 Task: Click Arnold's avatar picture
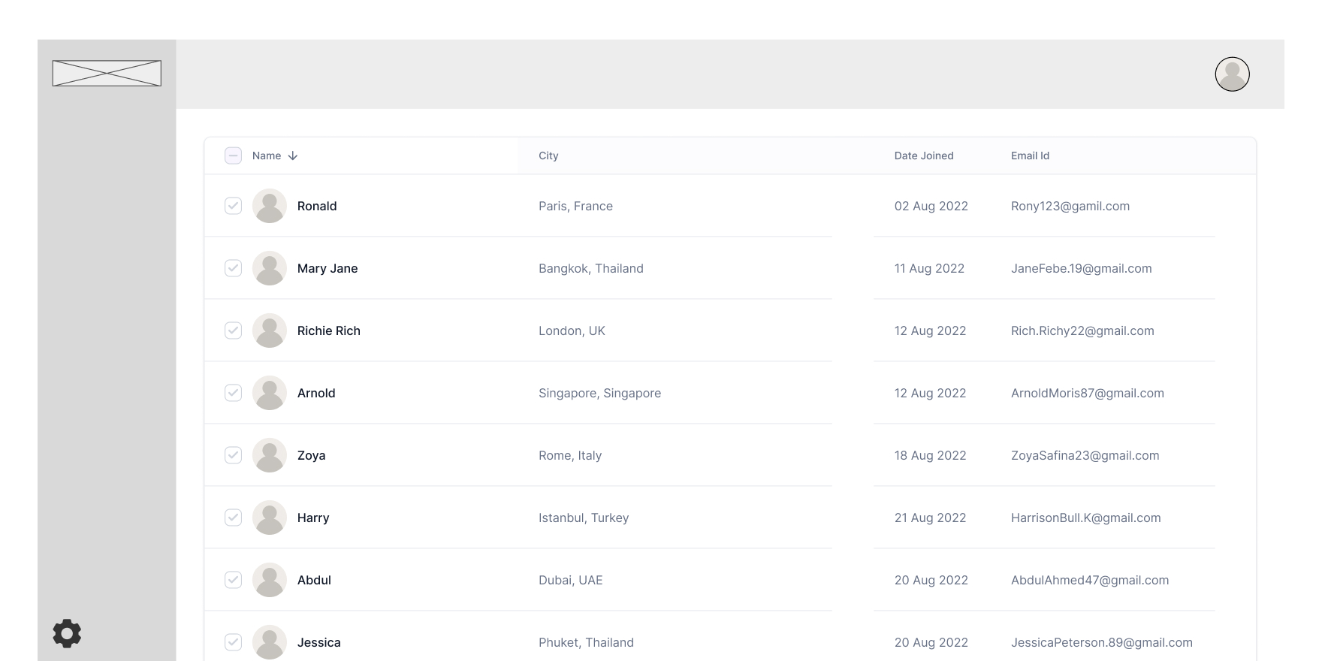click(269, 393)
